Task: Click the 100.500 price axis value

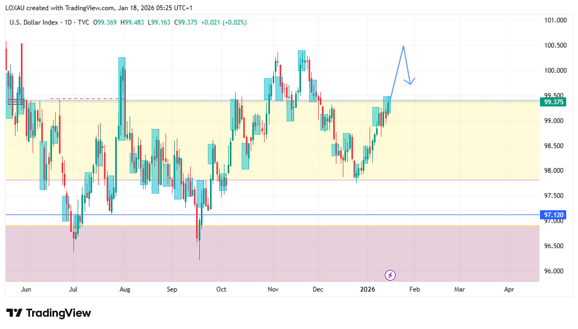Action: (x=555, y=45)
